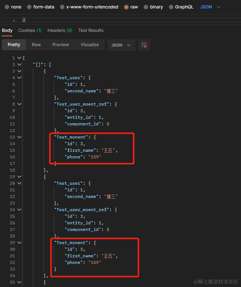
Task: Open the Cookies (1) tab
Action: 30,30
